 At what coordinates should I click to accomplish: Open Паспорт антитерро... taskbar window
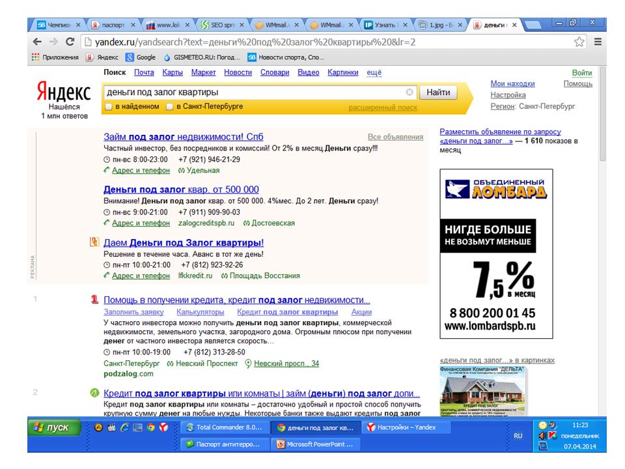point(225,444)
